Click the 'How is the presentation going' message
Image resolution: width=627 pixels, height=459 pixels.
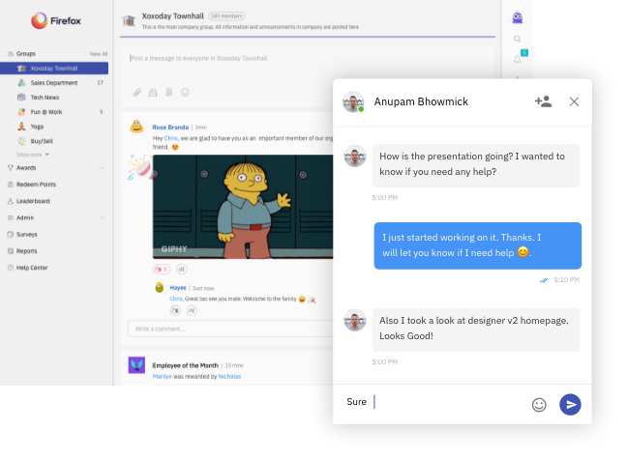click(x=476, y=165)
